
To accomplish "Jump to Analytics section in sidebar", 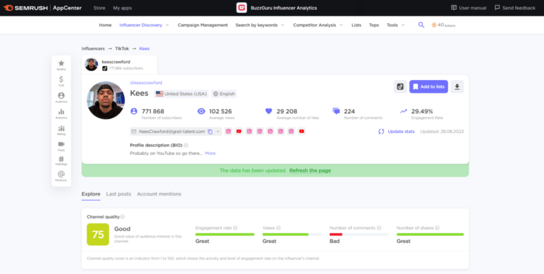I will tap(61, 114).
